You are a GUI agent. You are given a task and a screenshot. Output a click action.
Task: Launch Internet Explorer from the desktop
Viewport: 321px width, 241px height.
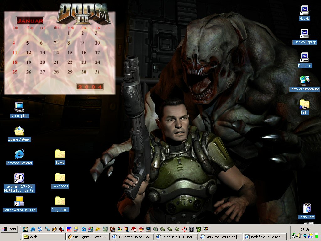tap(19, 154)
